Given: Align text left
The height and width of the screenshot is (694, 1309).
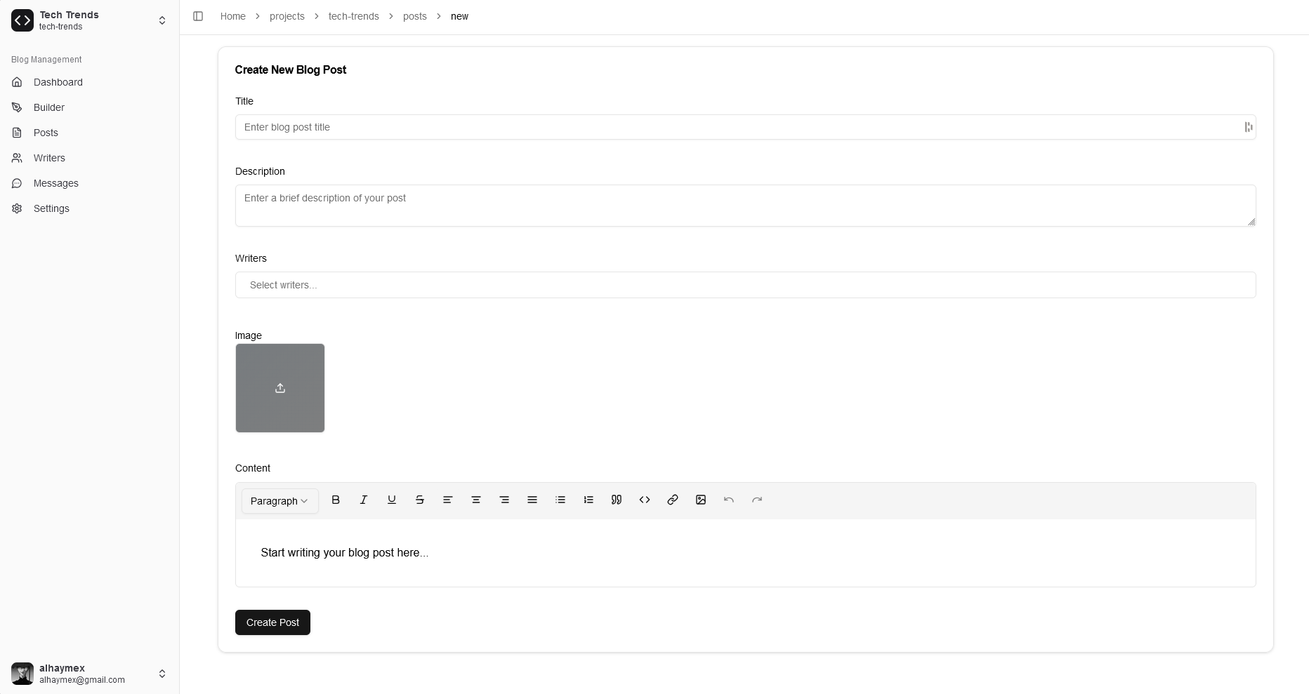Looking at the screenshot, I should point(448,500).
